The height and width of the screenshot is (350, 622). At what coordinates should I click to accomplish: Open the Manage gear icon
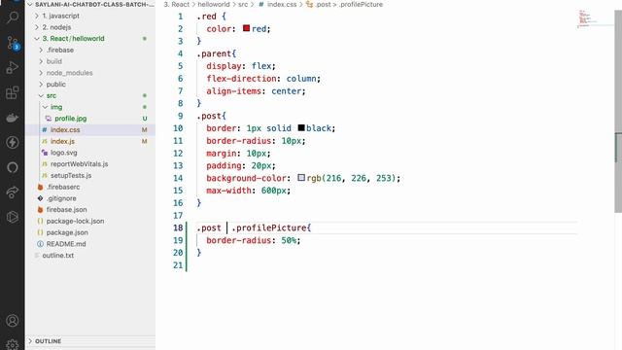coord(13,344)
